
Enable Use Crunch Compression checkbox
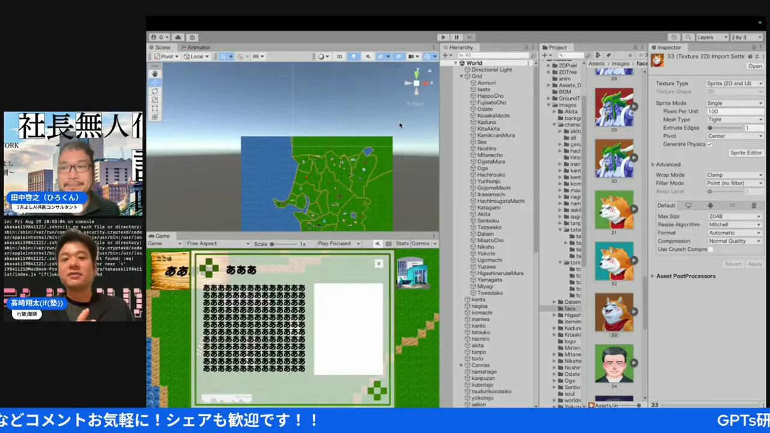pyautogui.click(x=710, y=249)
